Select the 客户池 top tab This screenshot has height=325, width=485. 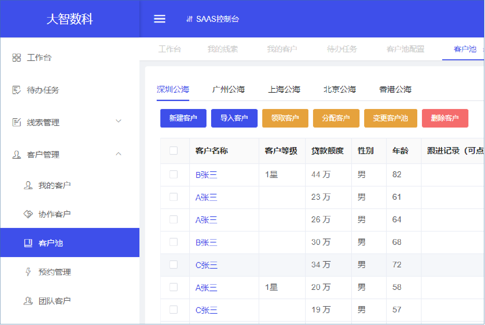pyautogui.click(x=465, y=49)
